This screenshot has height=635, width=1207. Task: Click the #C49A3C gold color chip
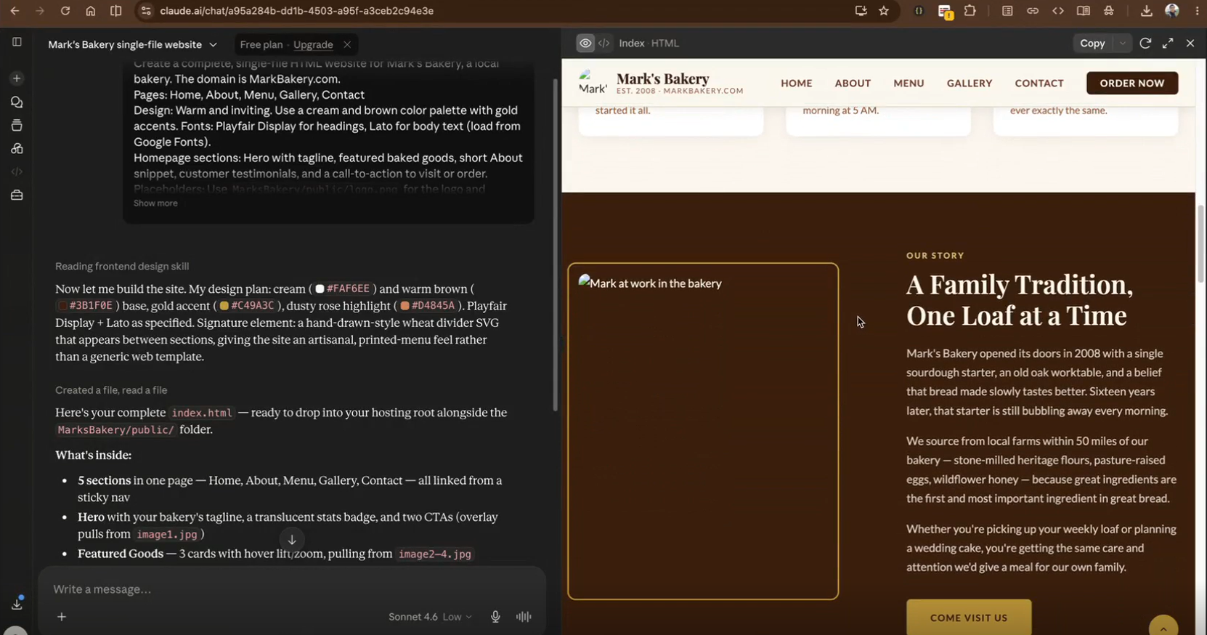coord(248,306)
